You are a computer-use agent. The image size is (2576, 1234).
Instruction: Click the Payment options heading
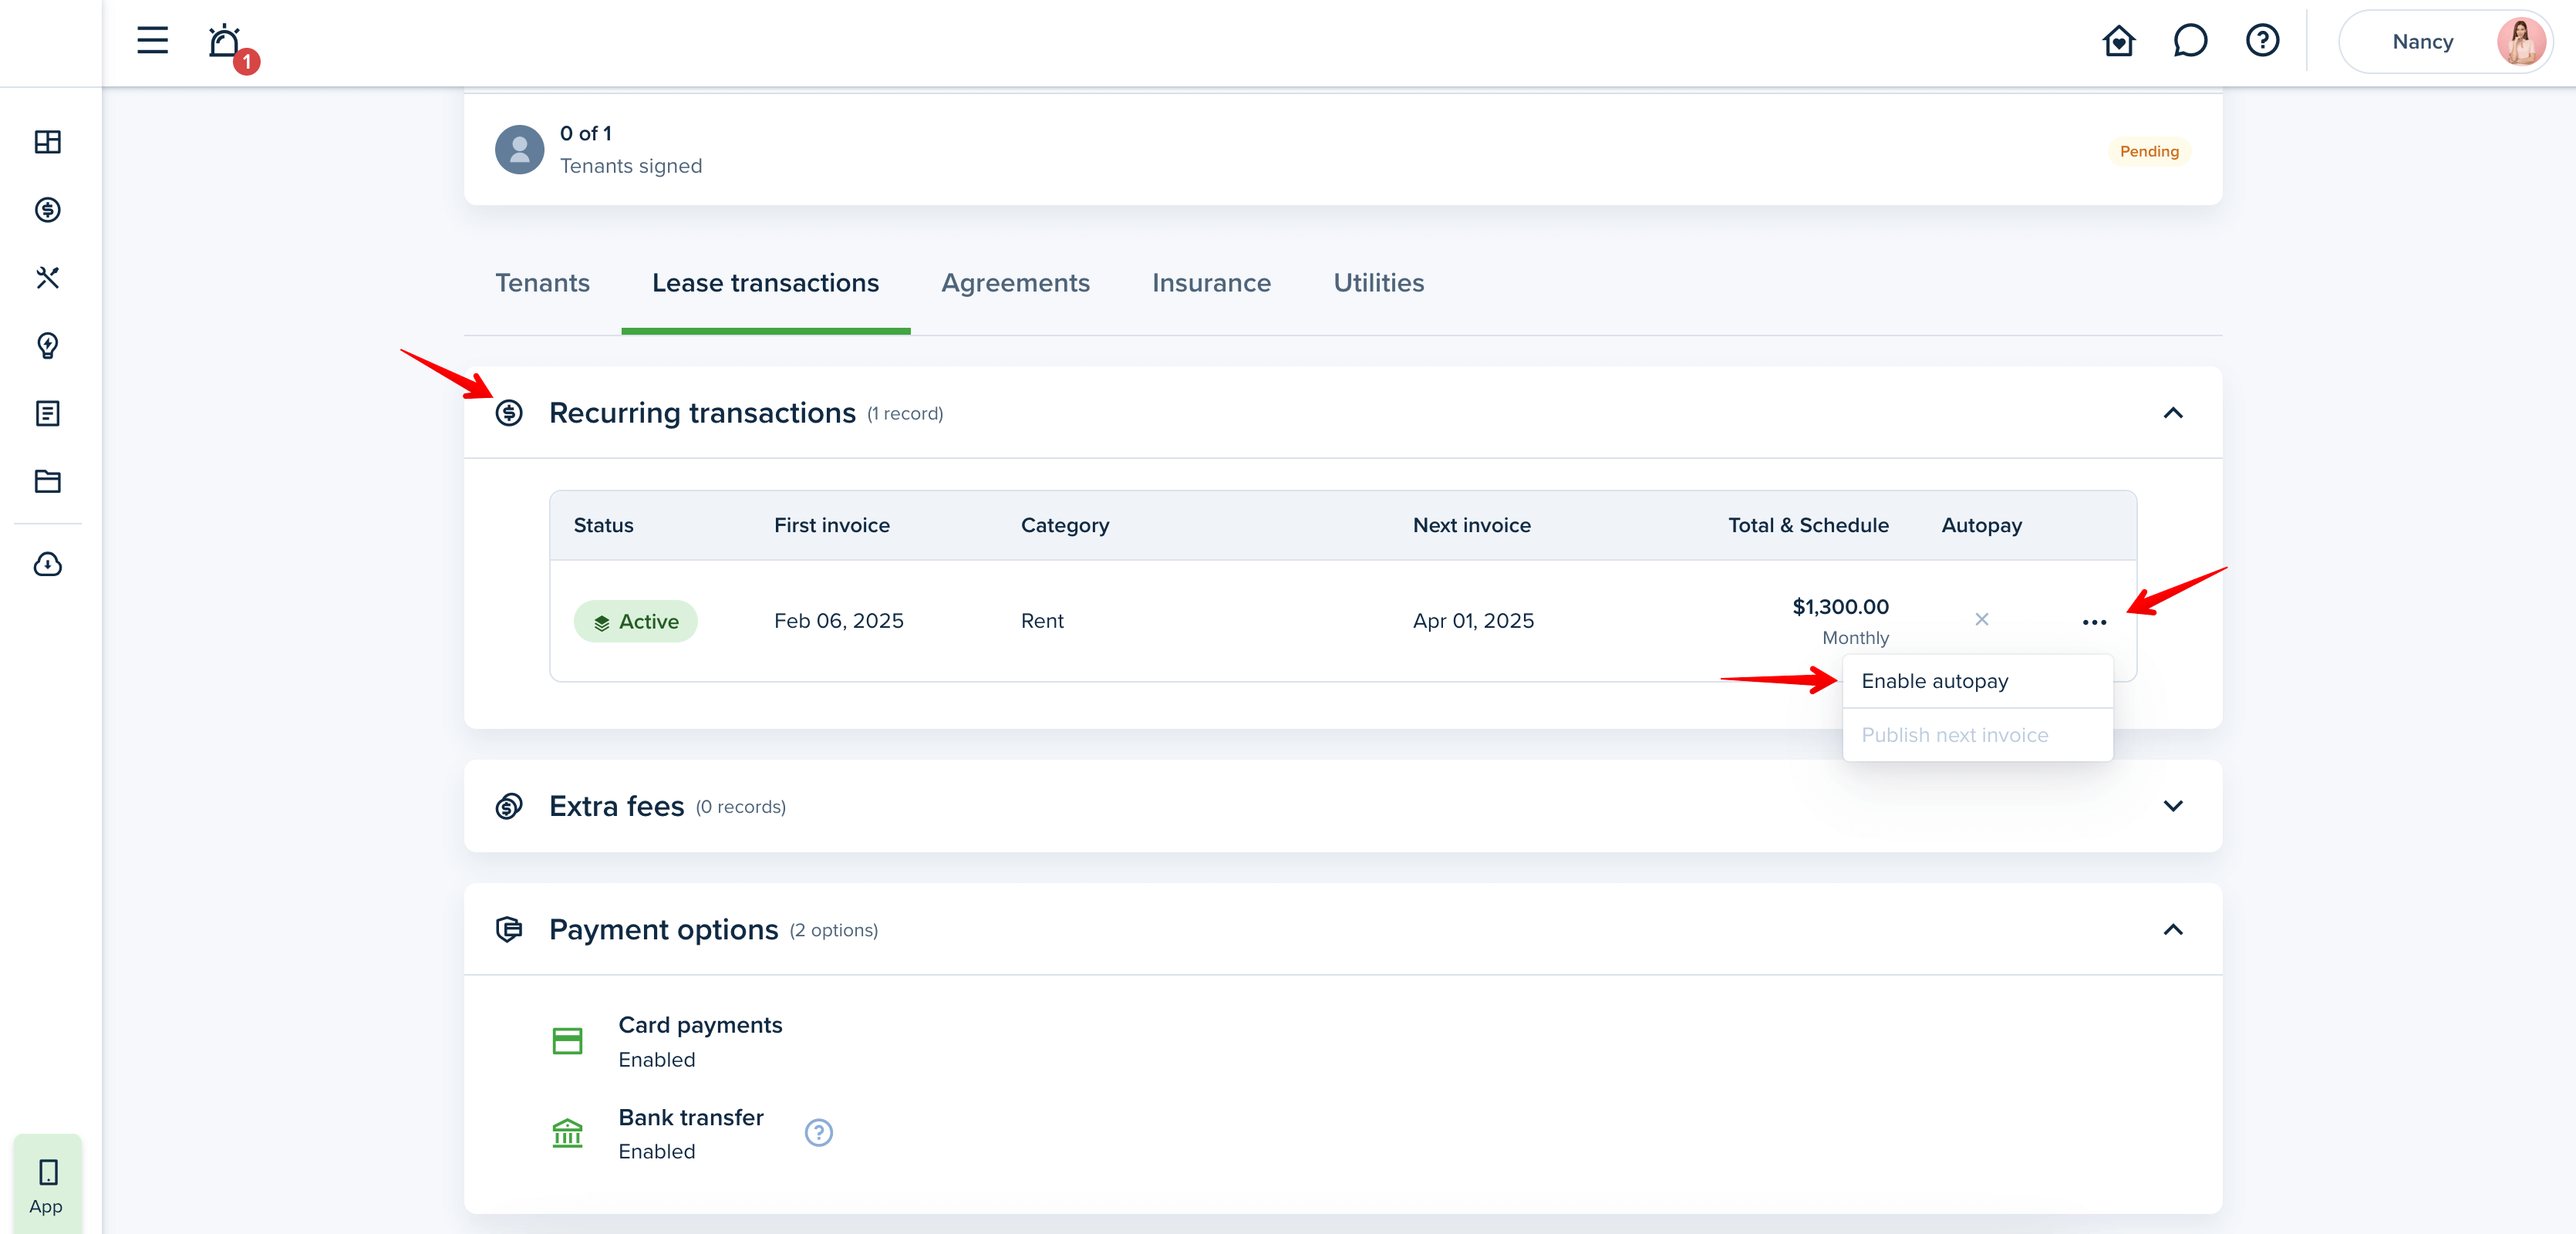click(663, 930)
